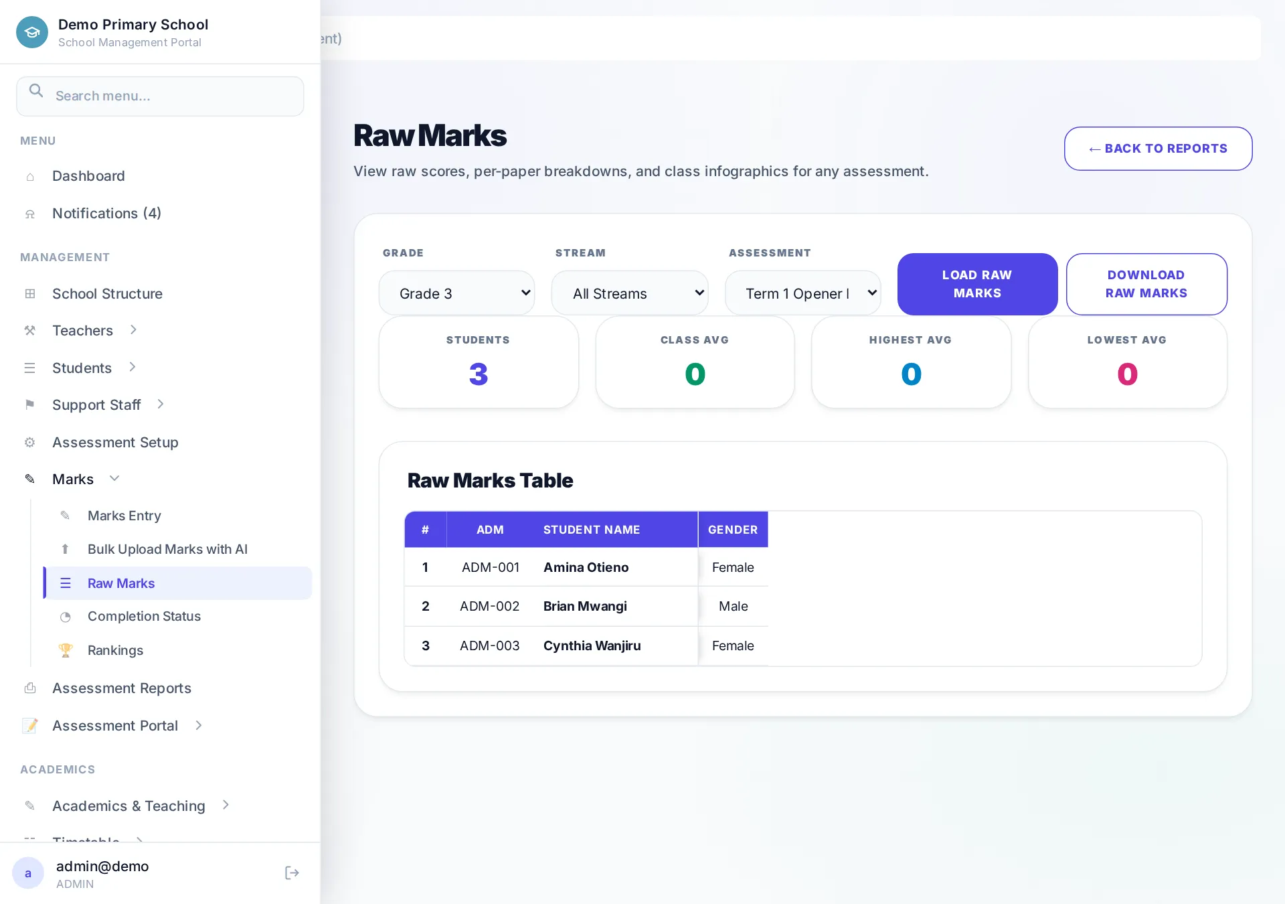
Task: Expand the Teachers submenu chevron
Action: click(x=133, y=330)
